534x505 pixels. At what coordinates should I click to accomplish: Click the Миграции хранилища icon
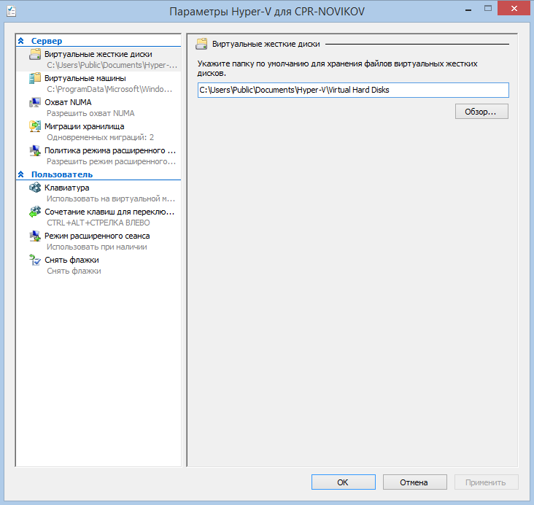point(35,127)
